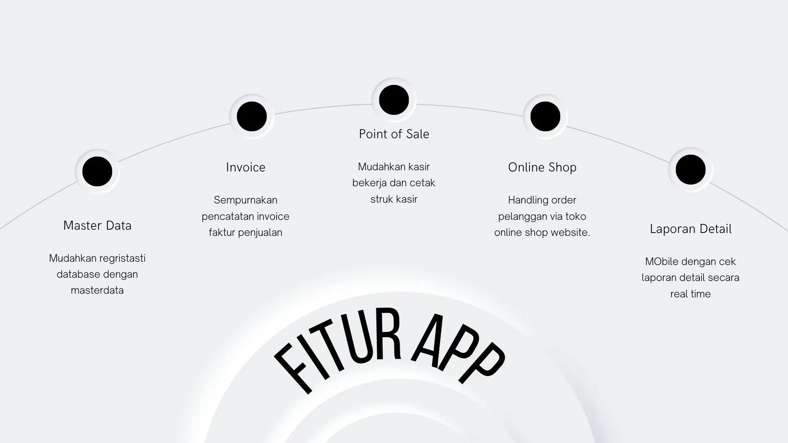Toggle Master Data feature visibility

coord(97,170)
